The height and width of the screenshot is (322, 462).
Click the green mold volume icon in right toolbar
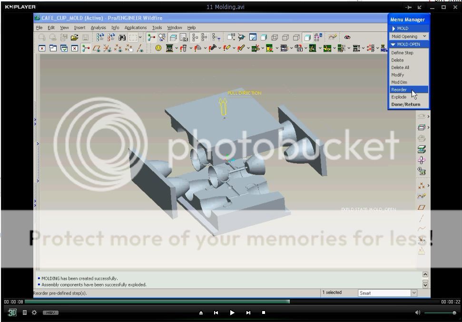coord(422,149)
